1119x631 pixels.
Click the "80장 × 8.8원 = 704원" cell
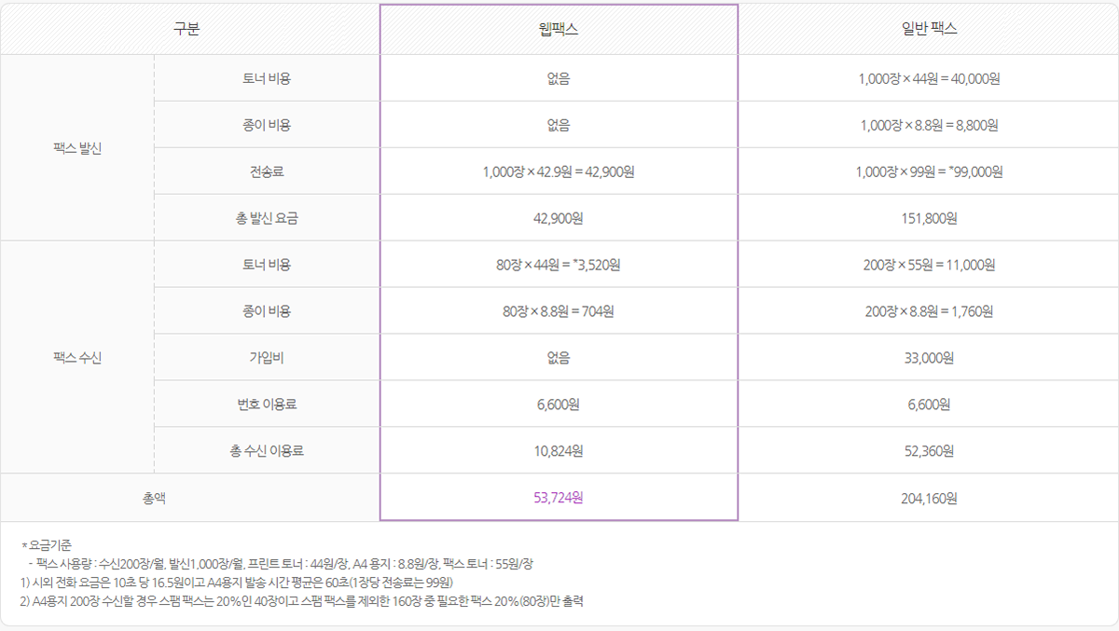559,311
